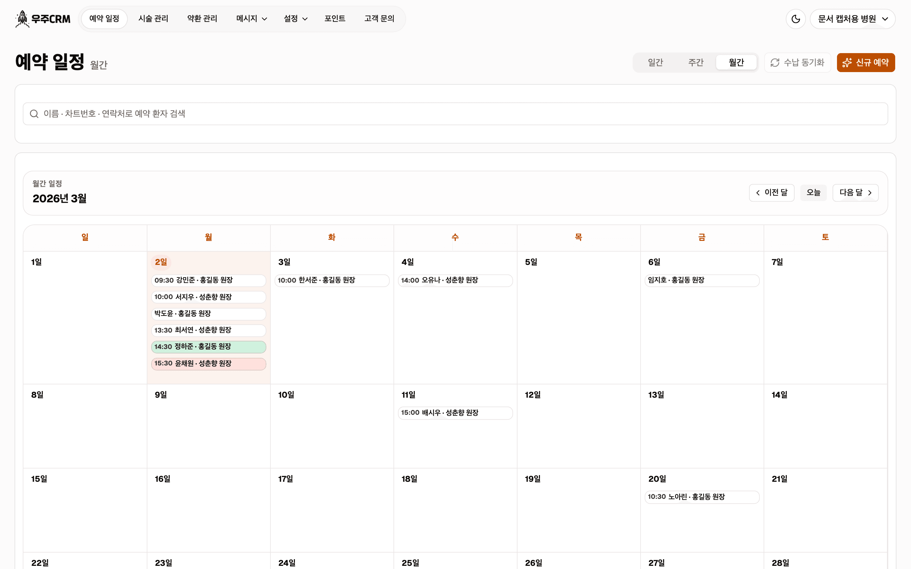Click the refresh icon beside 수납 동기화
The height and width of the screenshot is (569, 911).
point(775,63)
